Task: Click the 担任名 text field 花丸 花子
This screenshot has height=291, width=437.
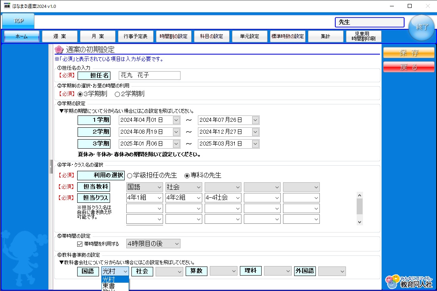Action: tap(149, 76)
